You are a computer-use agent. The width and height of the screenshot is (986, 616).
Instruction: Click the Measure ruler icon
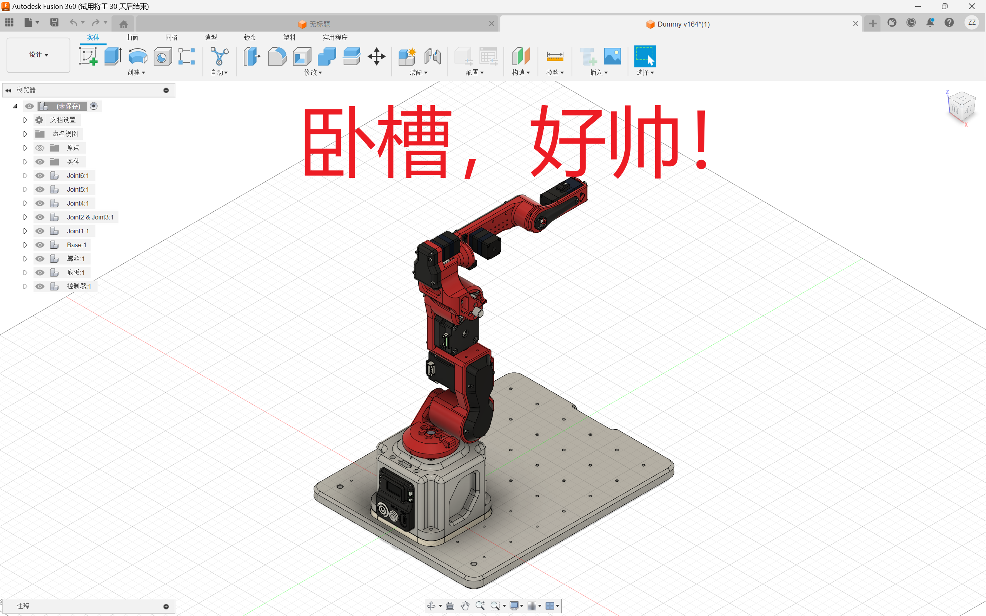click(x=555, y=56)
